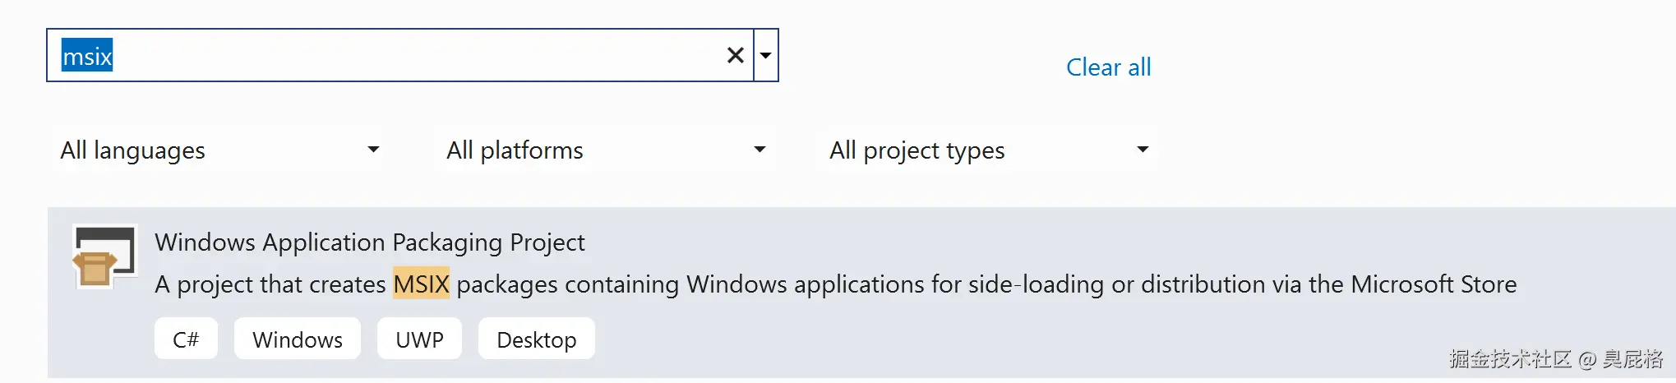Click the watermark text at bottom right

pos(1555,359)
